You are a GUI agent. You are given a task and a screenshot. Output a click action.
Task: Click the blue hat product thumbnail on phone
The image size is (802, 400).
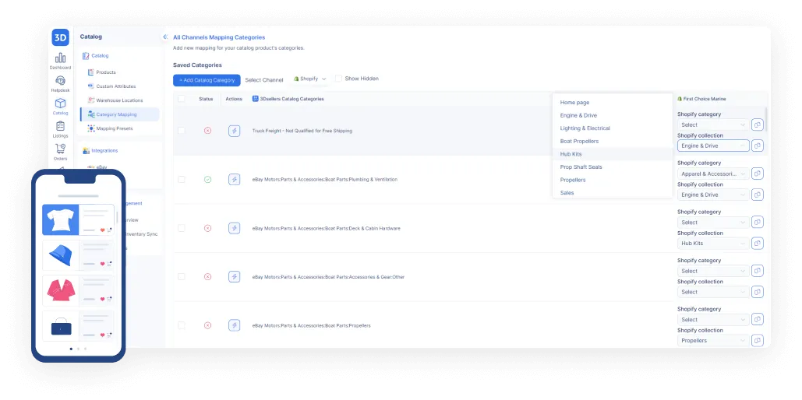[60, 255]
